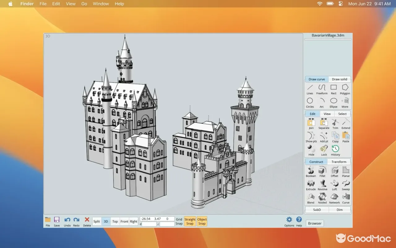
Task: Click the SubD button
Action: [x=317, y=210]
